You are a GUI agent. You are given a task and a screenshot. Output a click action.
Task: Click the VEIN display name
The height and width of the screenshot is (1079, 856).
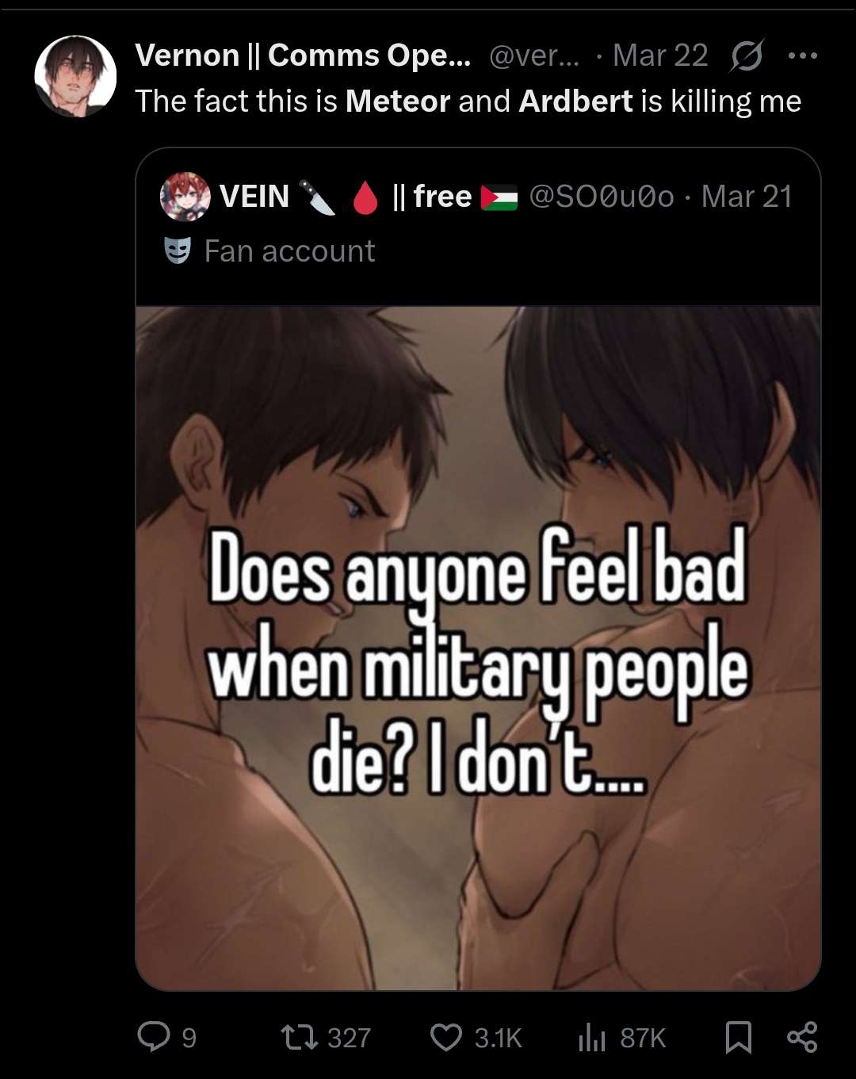[x=254, y=197]
